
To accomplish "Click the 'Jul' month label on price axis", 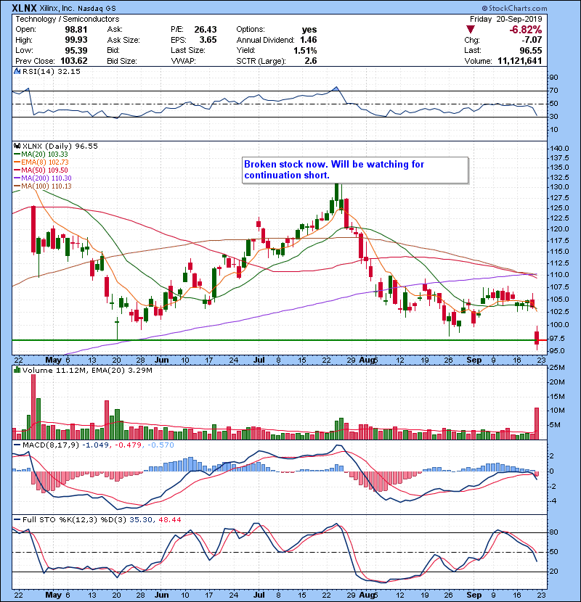I will 259,360.
